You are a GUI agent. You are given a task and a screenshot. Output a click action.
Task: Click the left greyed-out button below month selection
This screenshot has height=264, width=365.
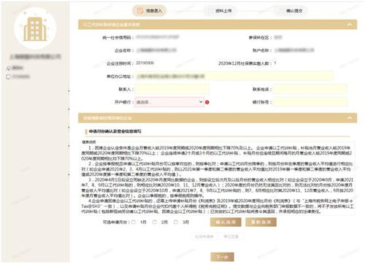pos(204,236)
